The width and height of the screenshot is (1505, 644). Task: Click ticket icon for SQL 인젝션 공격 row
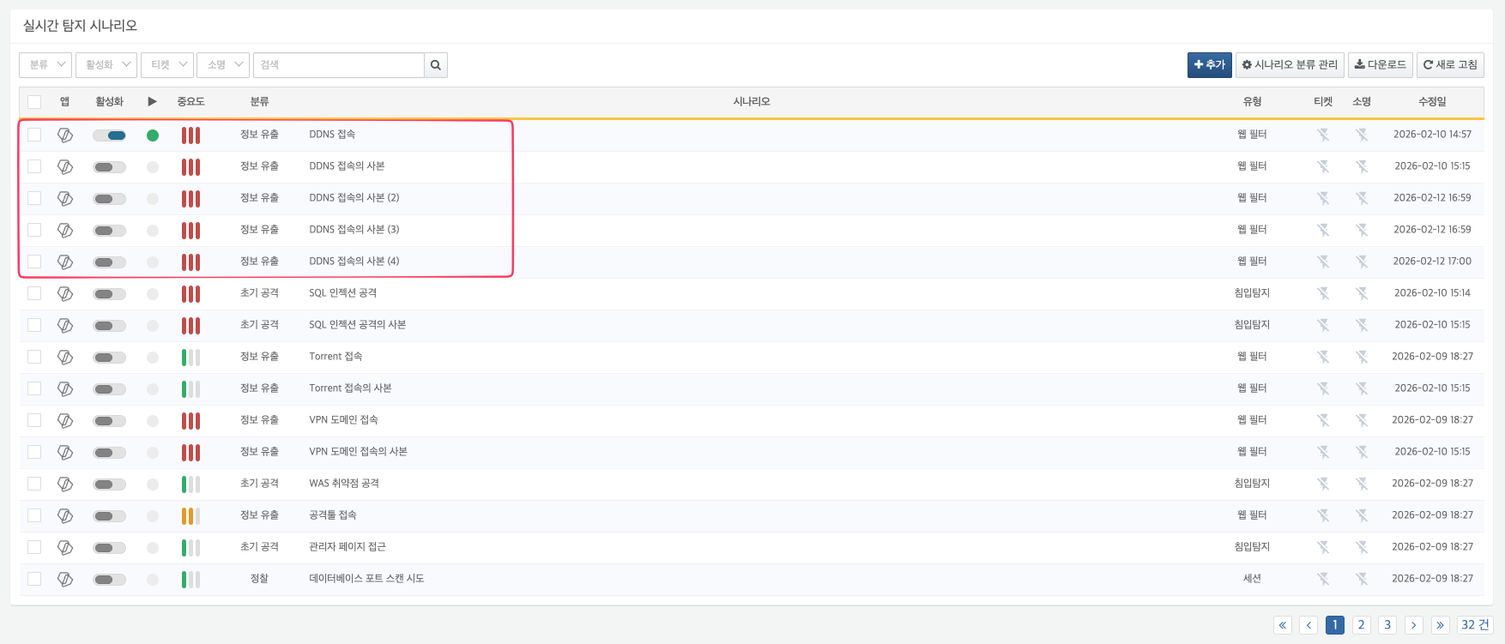click(x=1323, y=293)
